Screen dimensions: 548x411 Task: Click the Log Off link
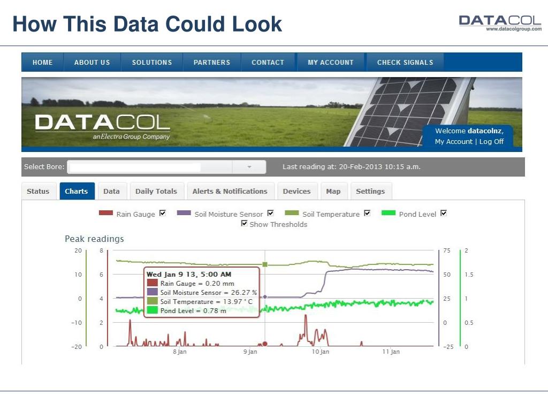pyautogui.click(x=491, y=141)
